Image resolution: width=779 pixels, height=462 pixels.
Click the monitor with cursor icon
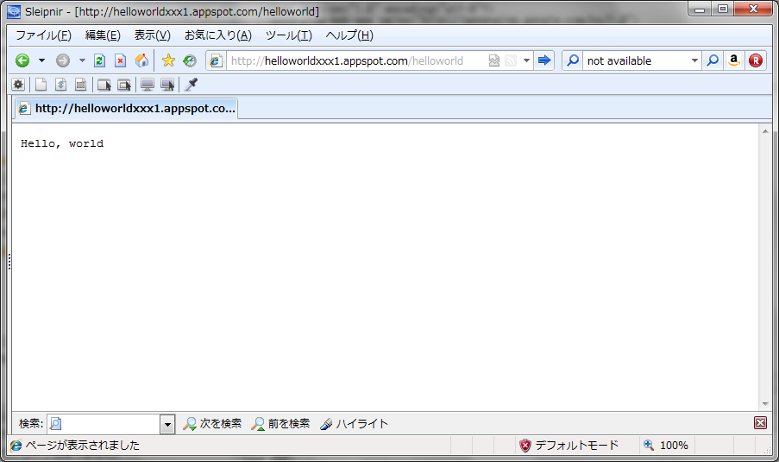click(167, 85)
